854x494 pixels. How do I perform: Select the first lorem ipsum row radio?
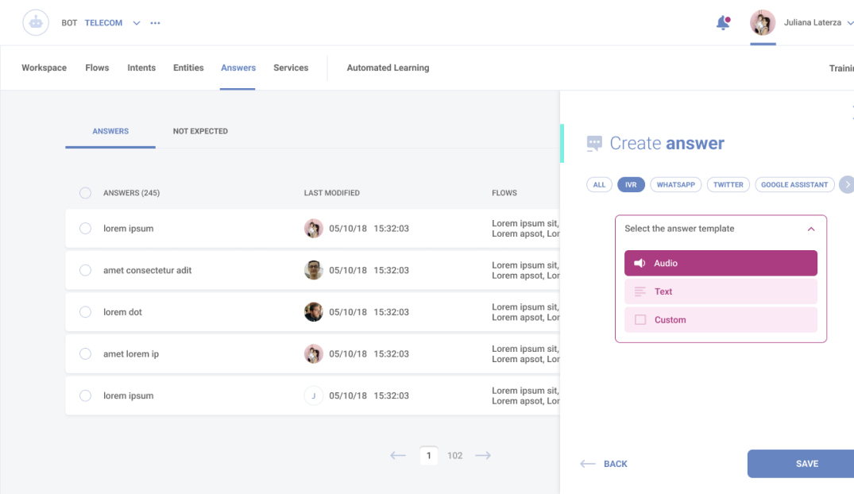pyautogui.click(x=86, y=228)
